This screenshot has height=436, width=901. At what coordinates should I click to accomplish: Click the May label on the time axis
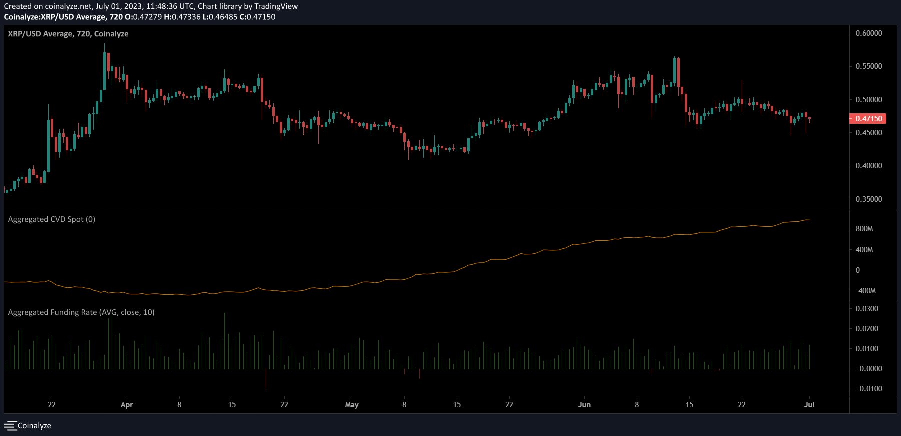coord(352,405)
